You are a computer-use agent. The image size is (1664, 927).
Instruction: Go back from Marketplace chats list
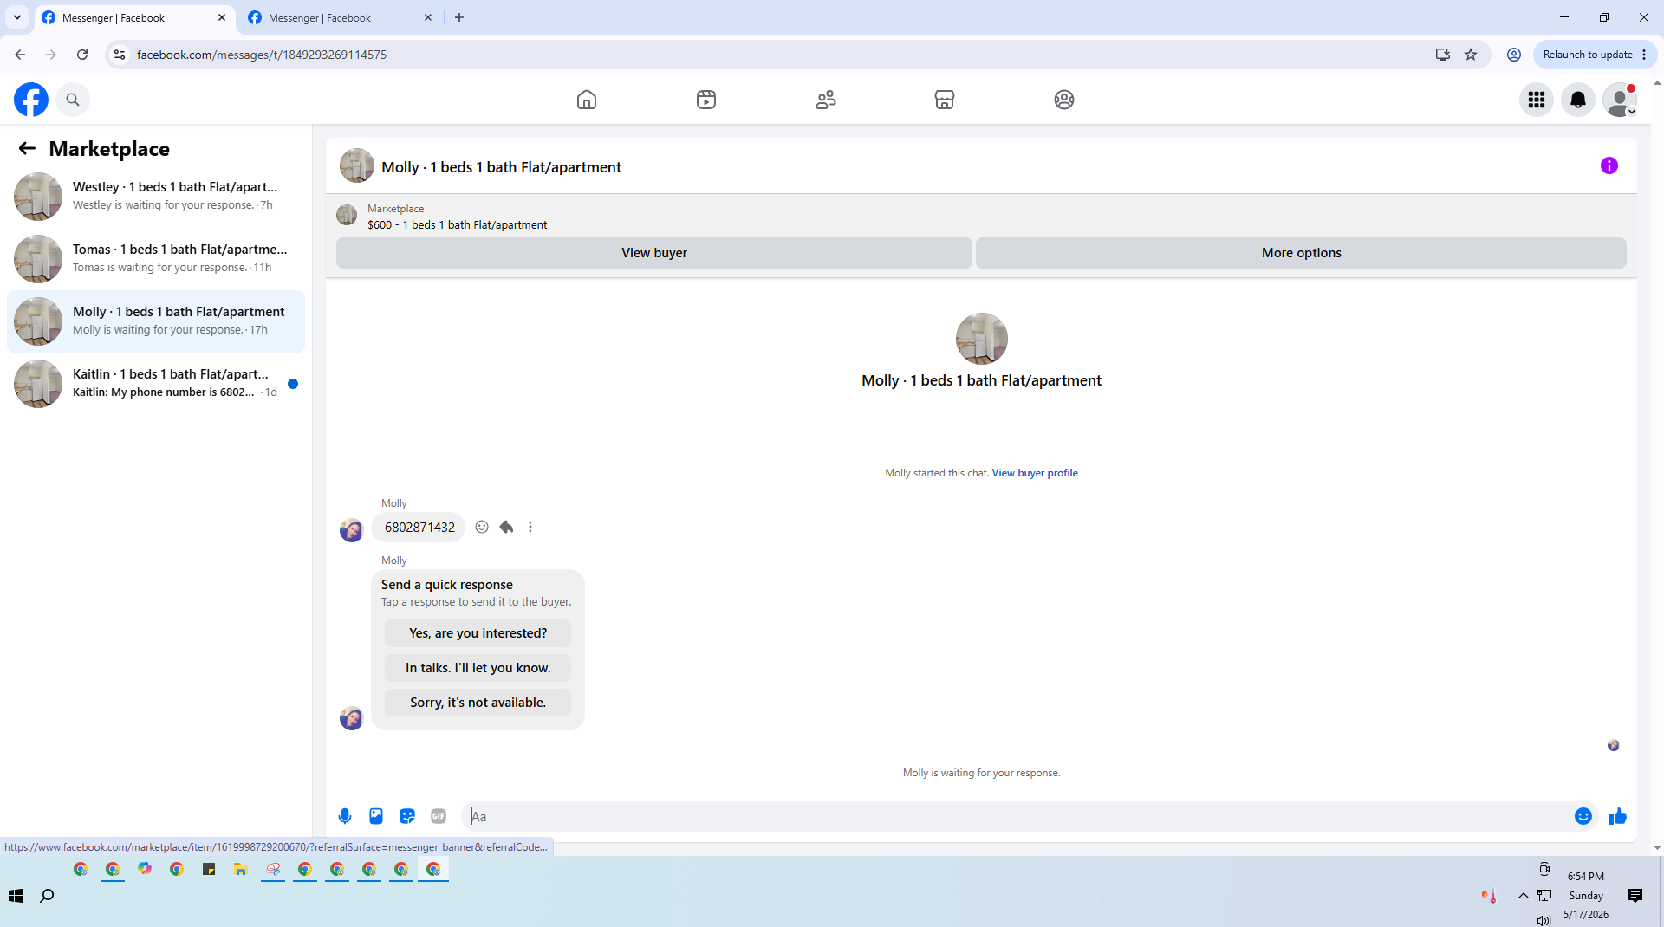coord(27,148)
